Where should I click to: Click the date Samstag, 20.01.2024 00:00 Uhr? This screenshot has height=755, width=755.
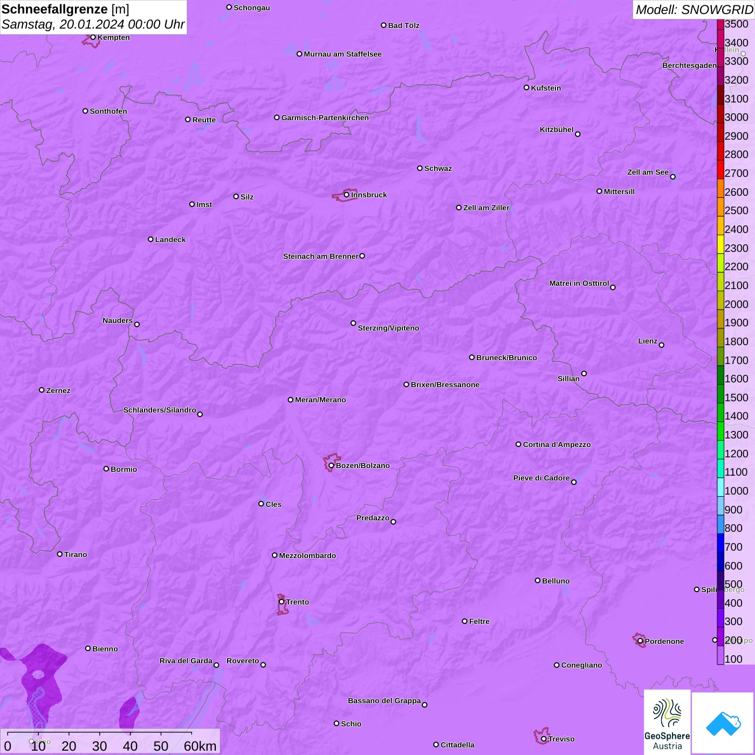[x=93, y=25]
